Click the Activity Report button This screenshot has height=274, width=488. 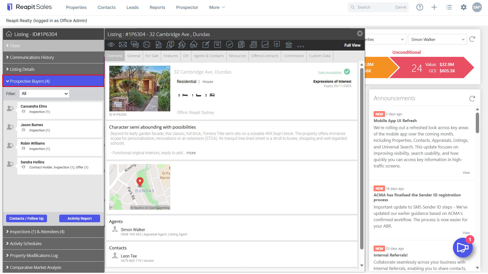(80, 218)
